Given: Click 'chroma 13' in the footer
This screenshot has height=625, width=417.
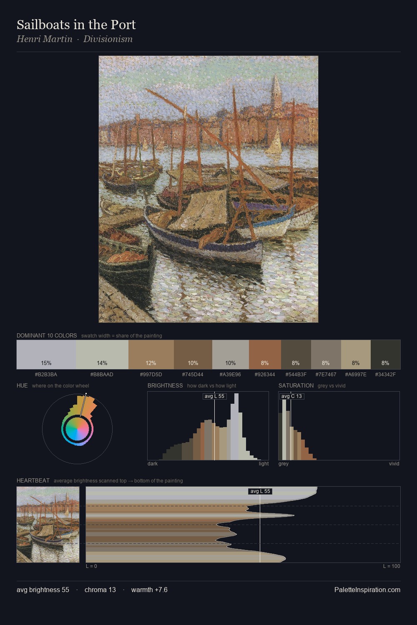Looking at the screenshot, I should pyautogui.click(x=100, y=590).
